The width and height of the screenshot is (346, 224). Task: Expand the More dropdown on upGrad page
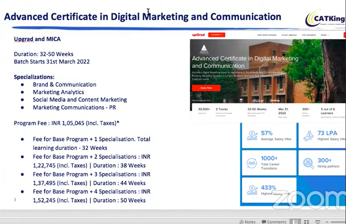[x=325, y=35]
